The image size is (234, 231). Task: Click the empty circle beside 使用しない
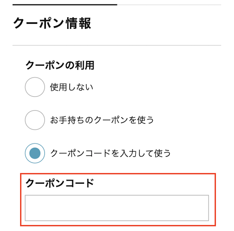[35, 87]
